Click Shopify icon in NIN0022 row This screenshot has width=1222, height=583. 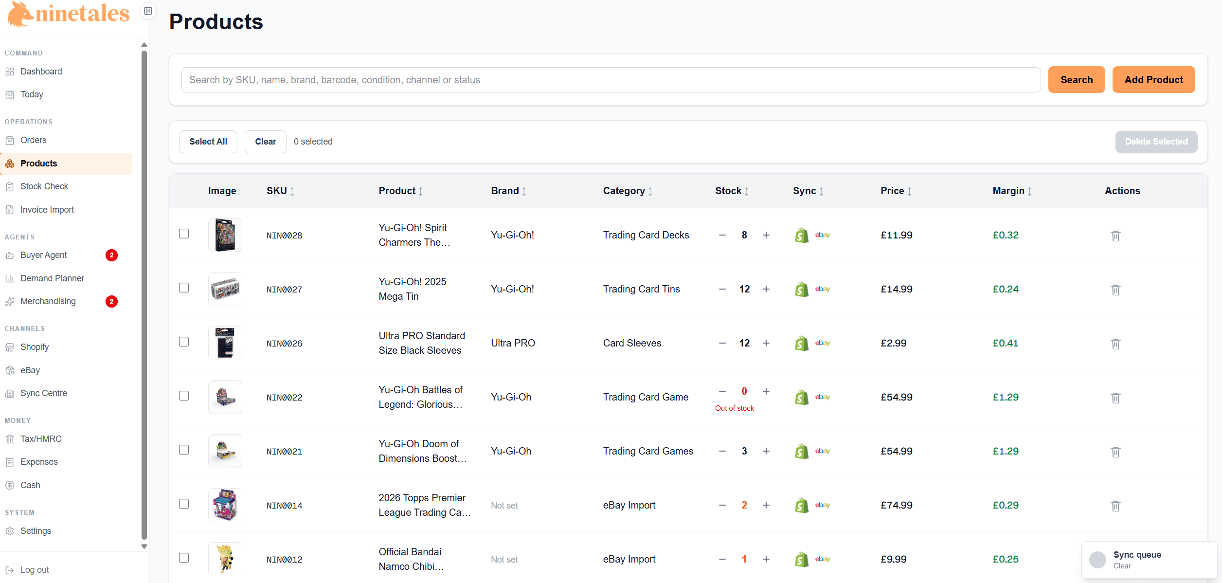[801, 397]
